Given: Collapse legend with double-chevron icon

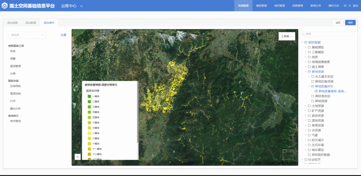Looking at the screenshot, I should click(x=78, y=157).
